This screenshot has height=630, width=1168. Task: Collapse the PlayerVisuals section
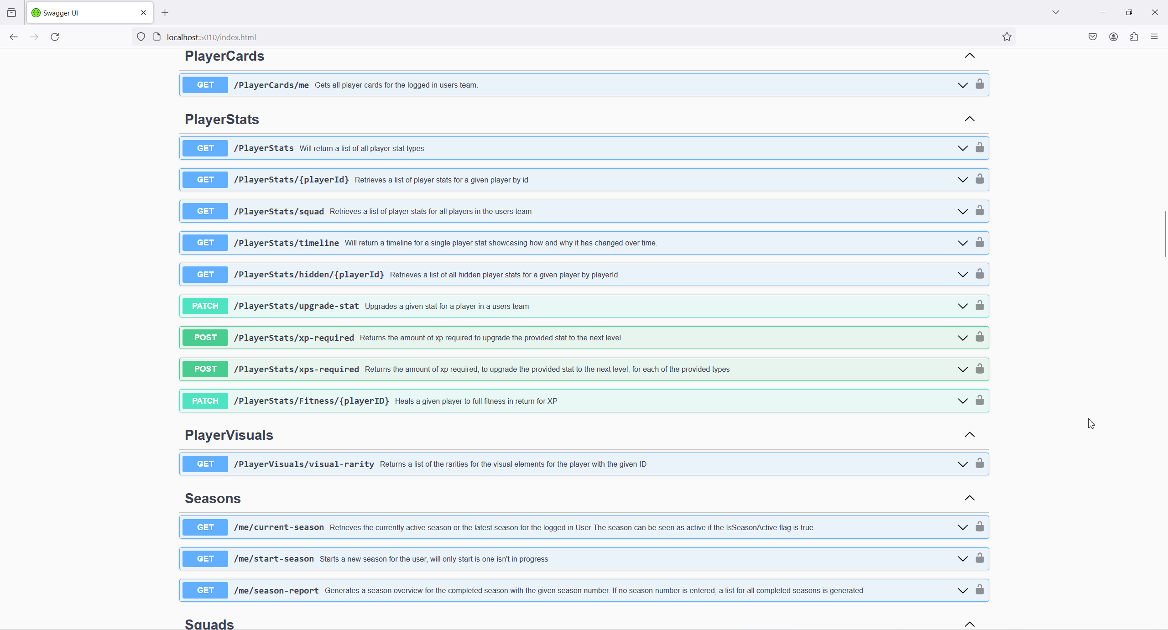point(969,435)
